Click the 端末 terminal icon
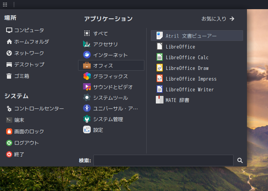 9,120
